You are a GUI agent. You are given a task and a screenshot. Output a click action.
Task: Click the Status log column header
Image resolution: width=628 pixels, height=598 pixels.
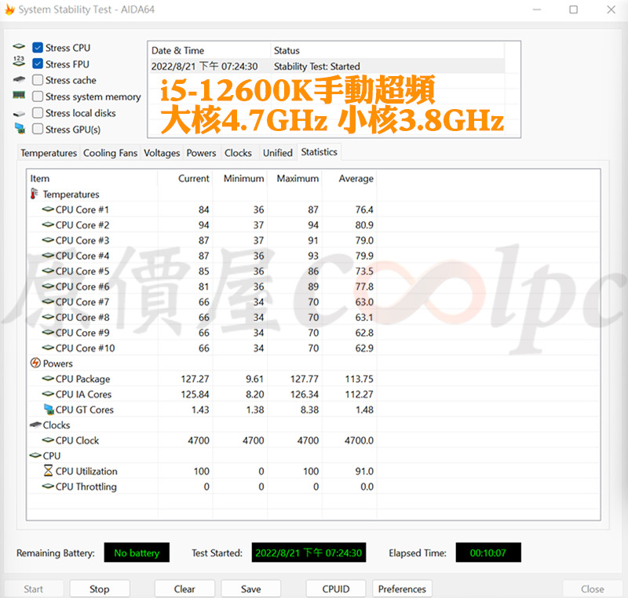(387, 51)
